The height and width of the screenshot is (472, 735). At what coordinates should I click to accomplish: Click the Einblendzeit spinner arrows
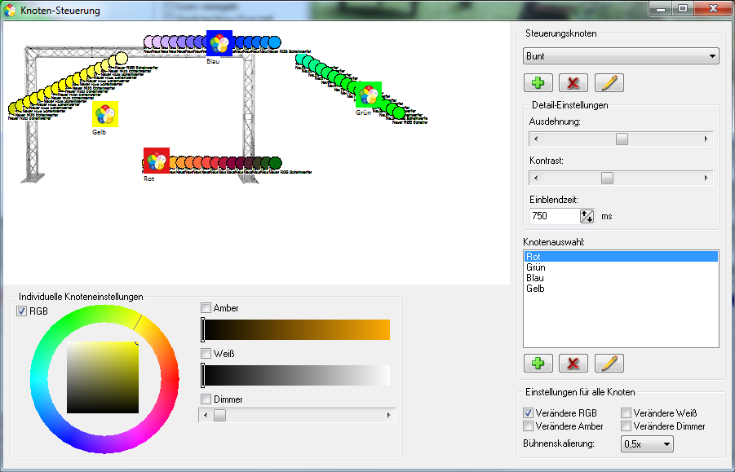(587, 216)
